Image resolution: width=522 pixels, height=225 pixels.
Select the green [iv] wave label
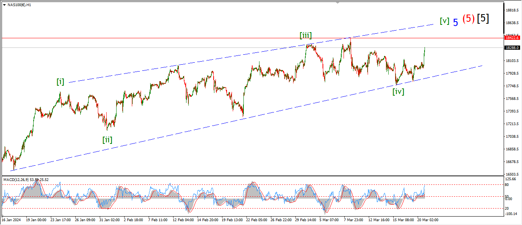click(398, 91)
